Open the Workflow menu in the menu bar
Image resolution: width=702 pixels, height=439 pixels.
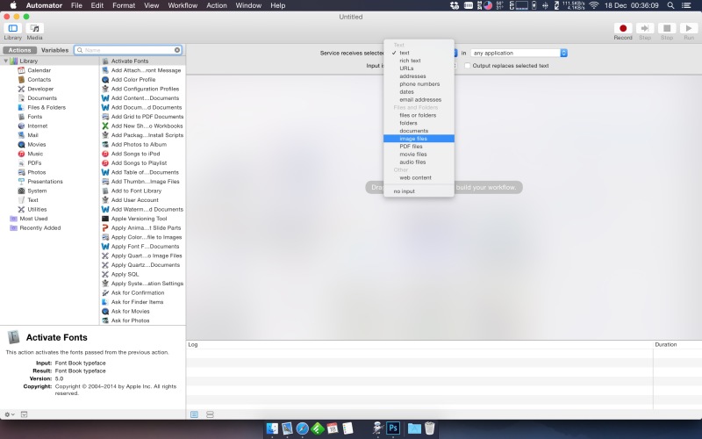(x=183, y=5)
